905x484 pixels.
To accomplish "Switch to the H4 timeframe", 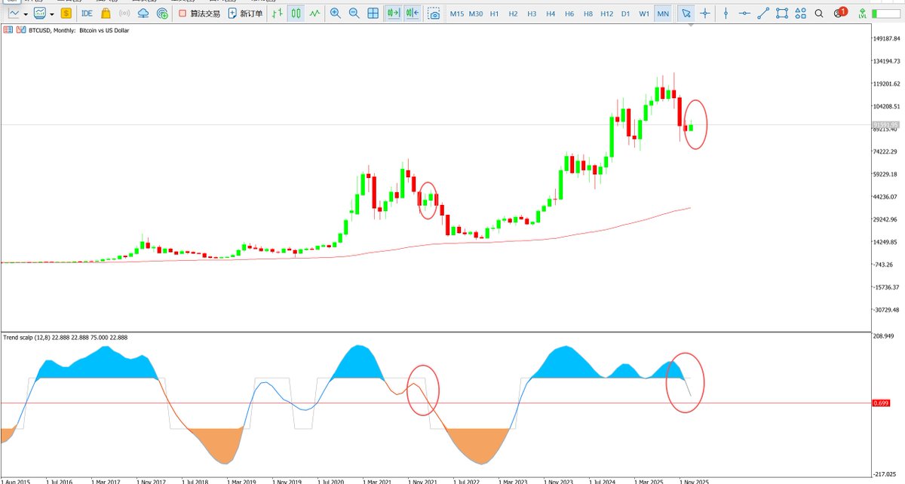I will pyautogui.click(x=550, y=13).
